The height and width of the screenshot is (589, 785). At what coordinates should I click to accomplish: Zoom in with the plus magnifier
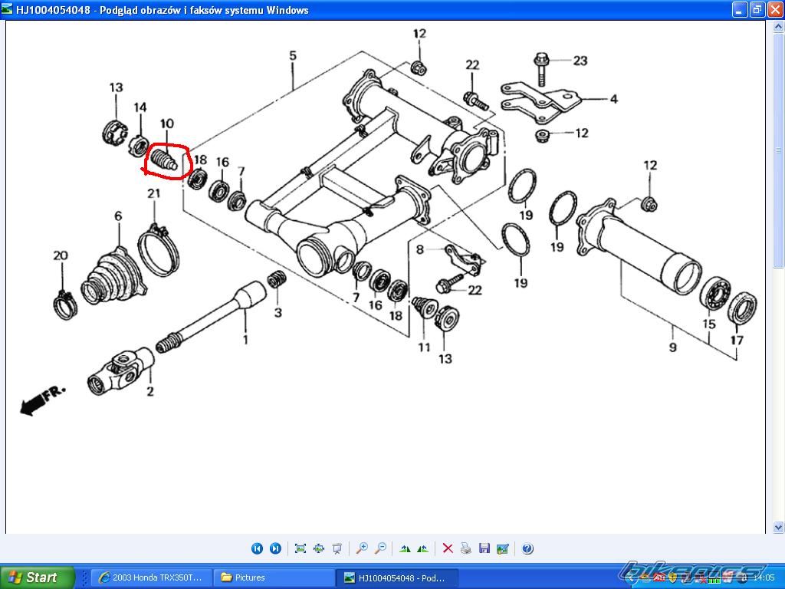pyautogui.click(x=362, y=548)
